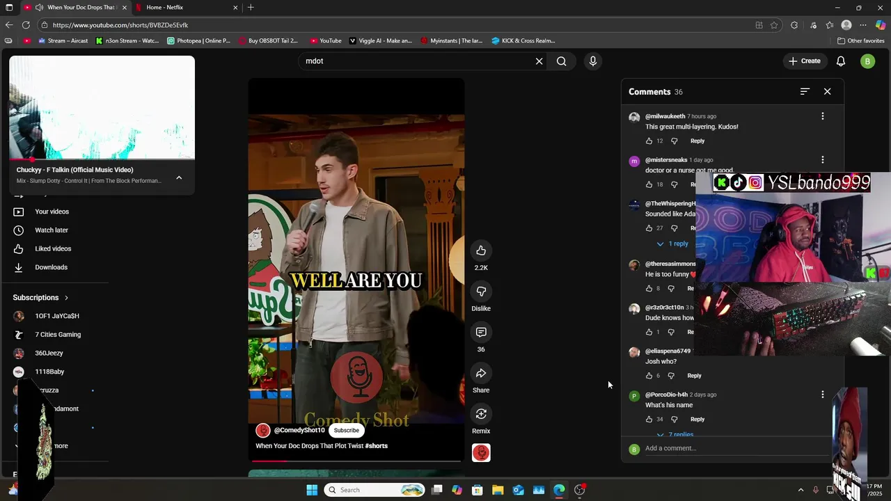Open options menu on @mistersneaks comment
The width and height of the screenshot is (891, 501).
(823, 160)
